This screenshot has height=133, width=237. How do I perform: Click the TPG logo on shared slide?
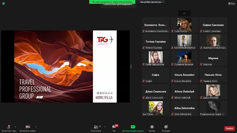coord(105,40)
